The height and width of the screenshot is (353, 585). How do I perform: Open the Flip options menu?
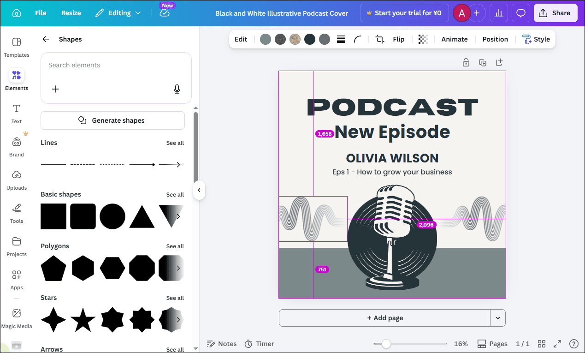pyautogui.click(x=398, y=39)
